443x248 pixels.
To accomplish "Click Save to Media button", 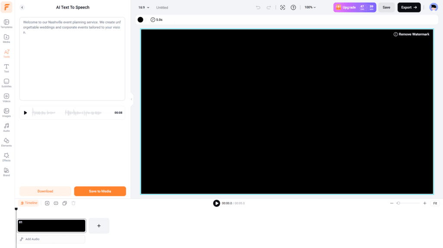I will pos(100,191).
